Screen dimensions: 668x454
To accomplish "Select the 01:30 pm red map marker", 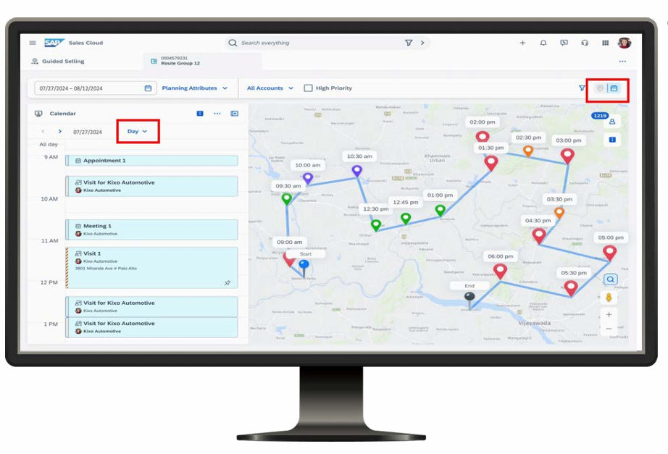I will click(491, 163).
